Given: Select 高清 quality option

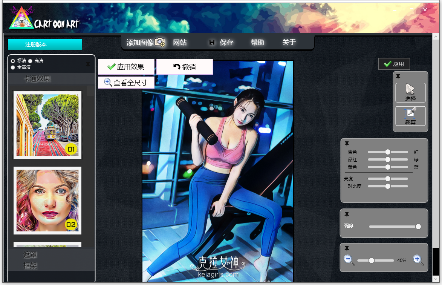Looking at the screenshot, I should tap(30, 61).
